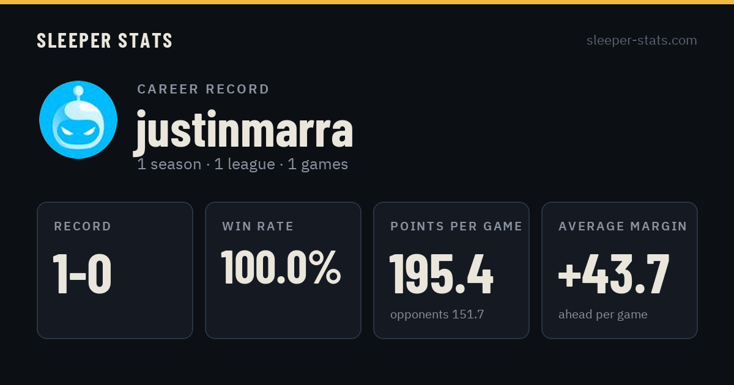734x385 pixels.
Task: Open the WIN RATE stat card
Action: coord(283,270)
